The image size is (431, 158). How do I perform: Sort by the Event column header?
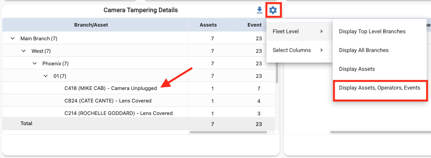pos(254,25)
